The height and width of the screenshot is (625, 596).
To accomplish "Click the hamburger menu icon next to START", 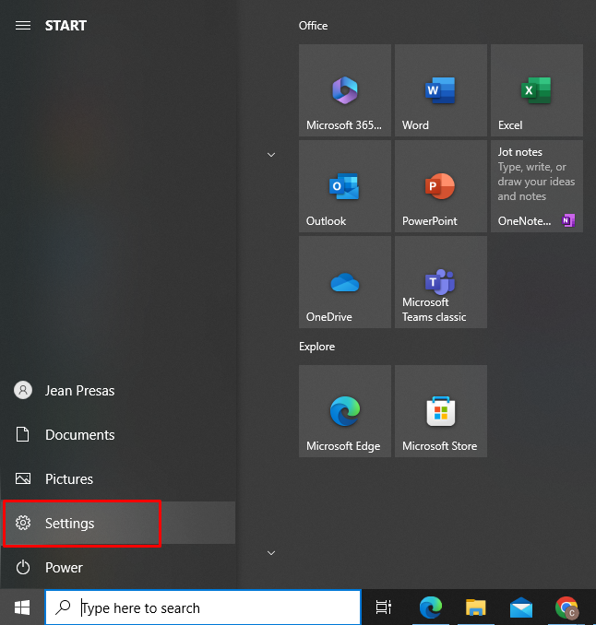I will [23, 26].
